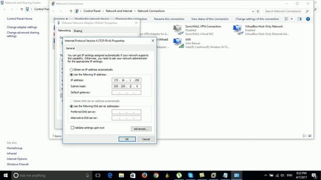Screen dimensions: 321x180
Task: Switch to details view in status bar
Action: (x=304, y=136)
